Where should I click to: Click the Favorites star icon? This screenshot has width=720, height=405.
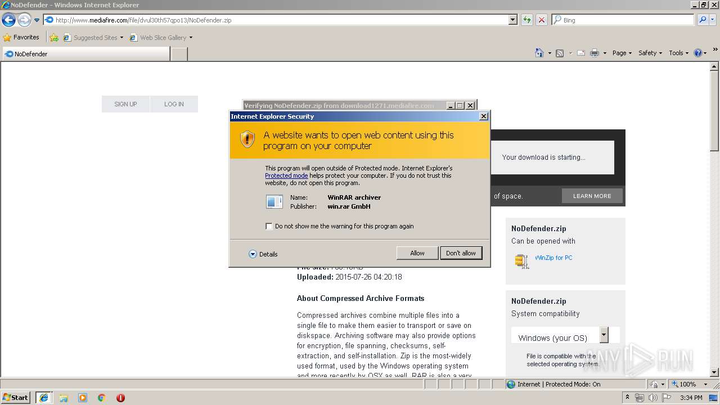point(7,38)
